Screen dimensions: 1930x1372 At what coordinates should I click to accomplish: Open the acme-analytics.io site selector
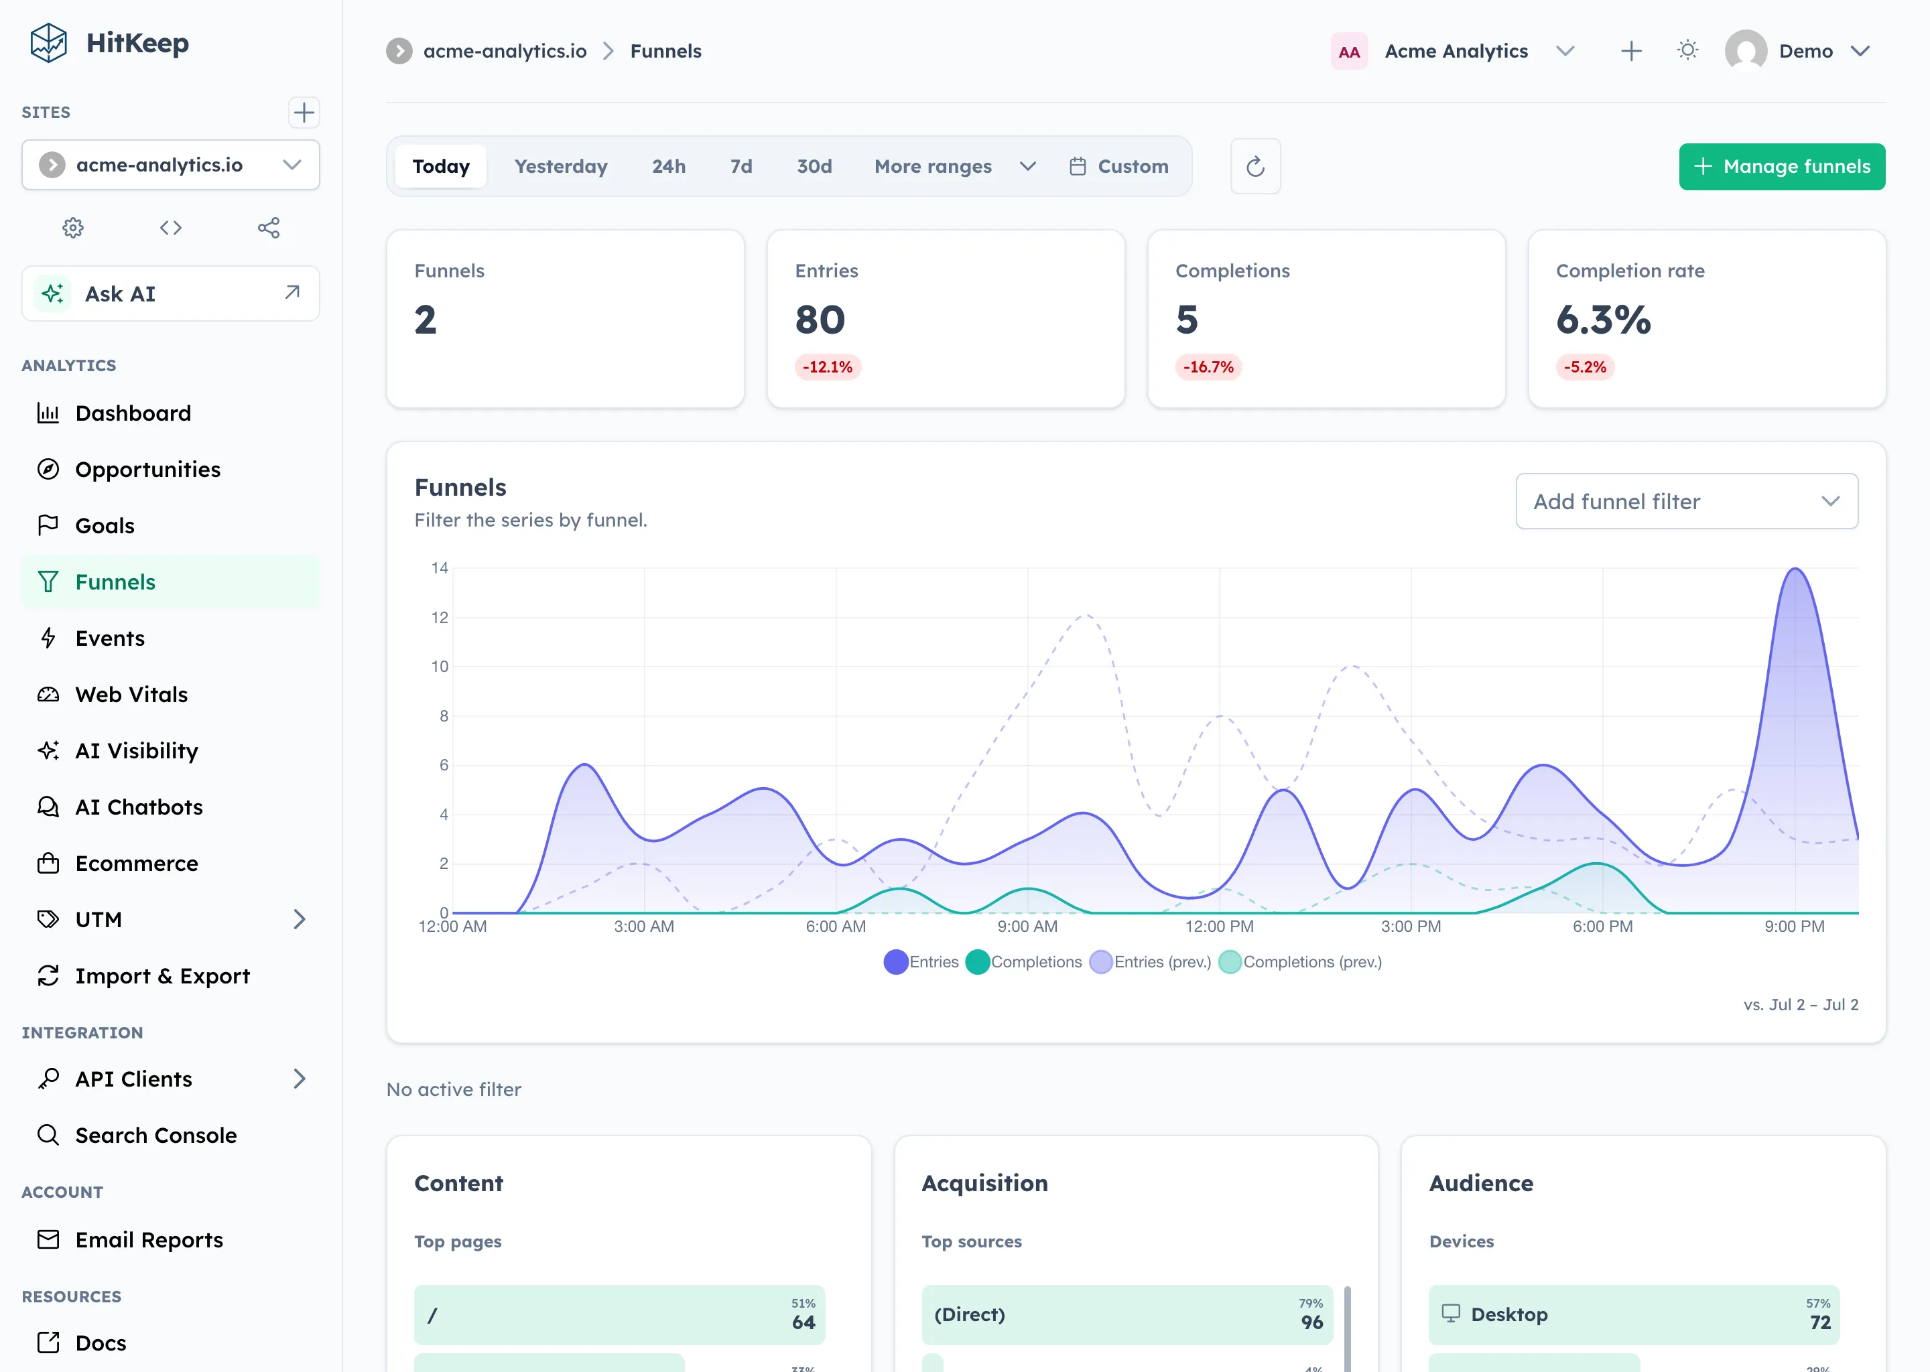(171, 165)
